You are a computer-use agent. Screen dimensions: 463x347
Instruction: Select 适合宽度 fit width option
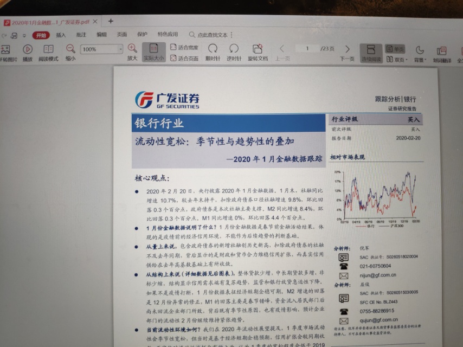coord(184,47)
